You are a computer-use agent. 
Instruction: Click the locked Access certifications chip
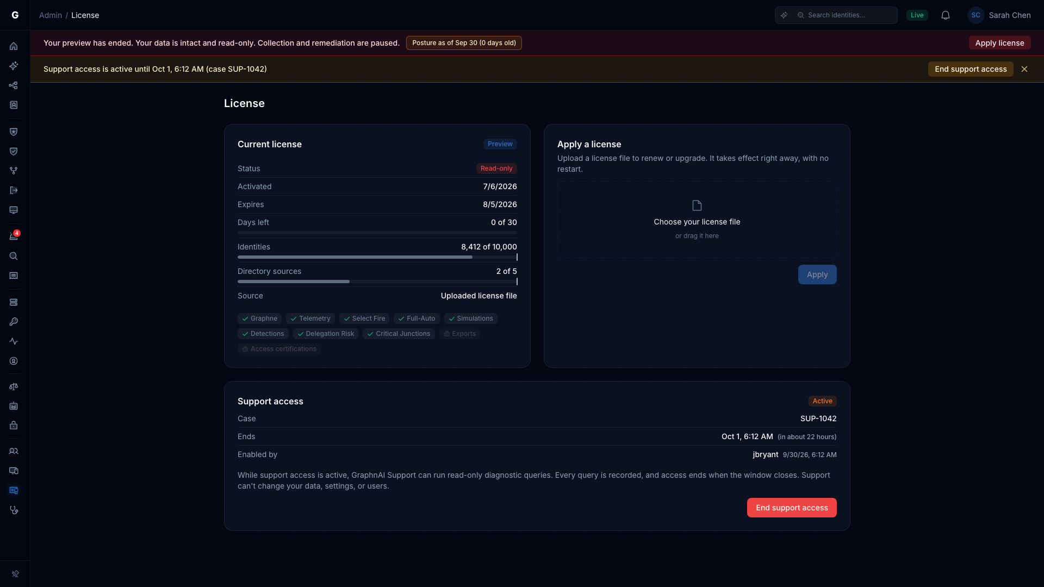point(279,349)
